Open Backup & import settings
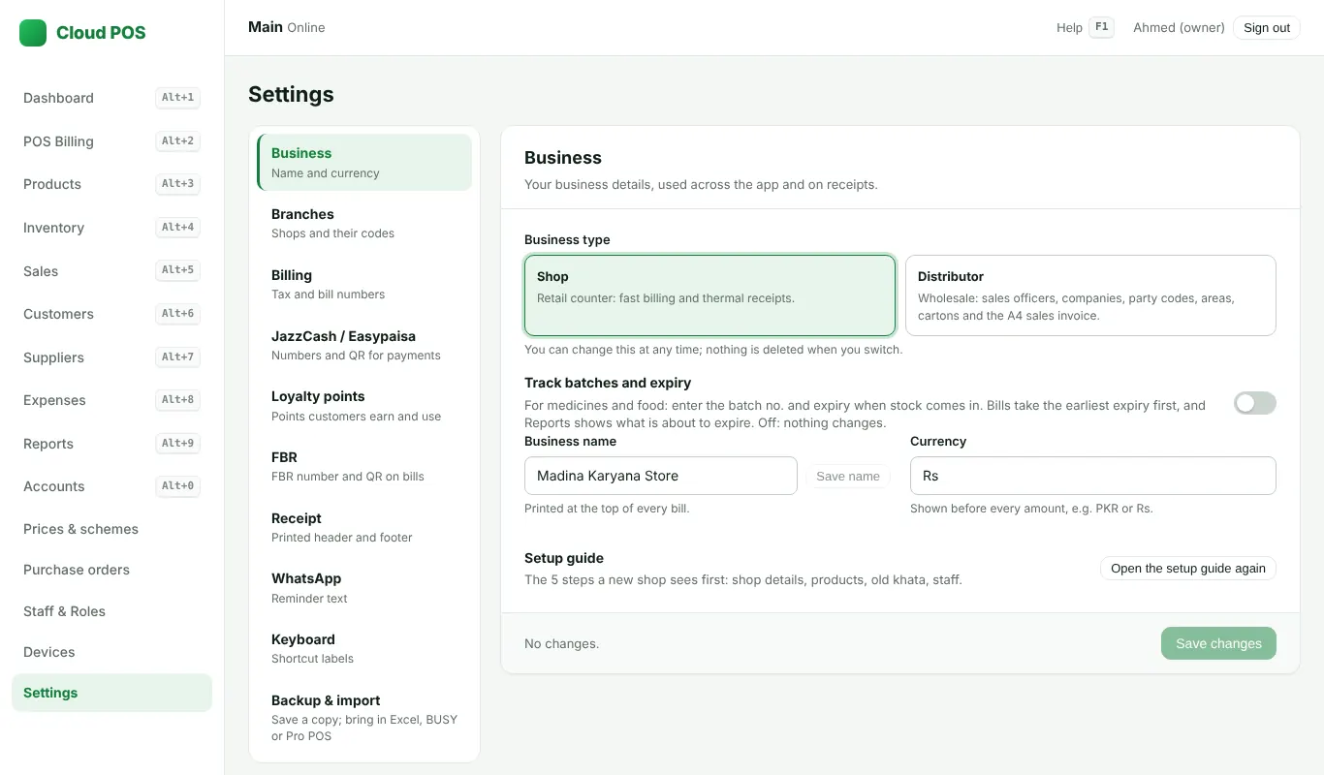Image resolution: width=1324 pixels, height=775 pixels. (x=364, y=717)
